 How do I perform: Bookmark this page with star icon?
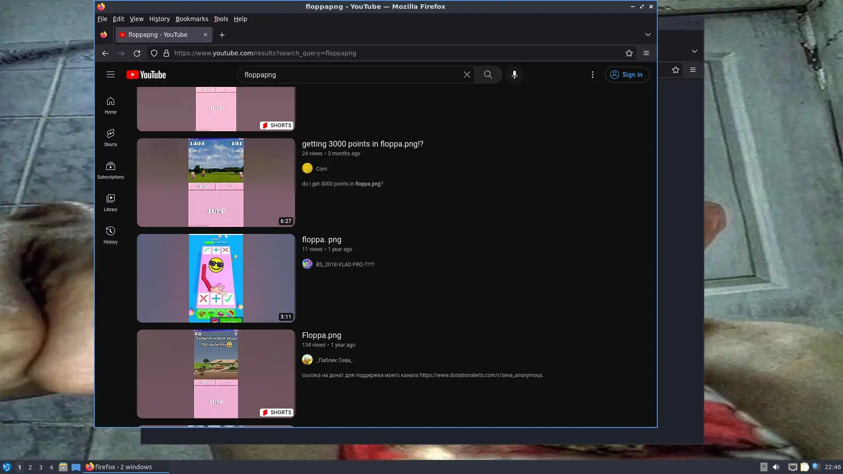pyautogui.click(x=629, y=53)
